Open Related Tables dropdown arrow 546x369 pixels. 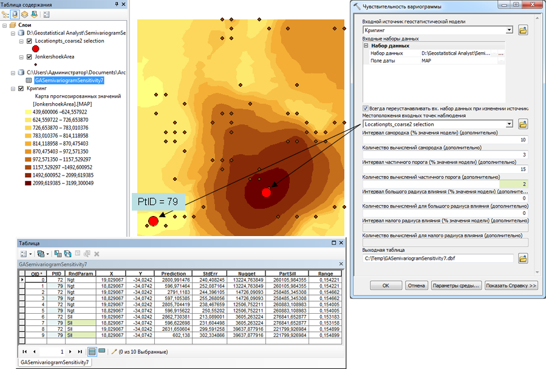[48, 254]
